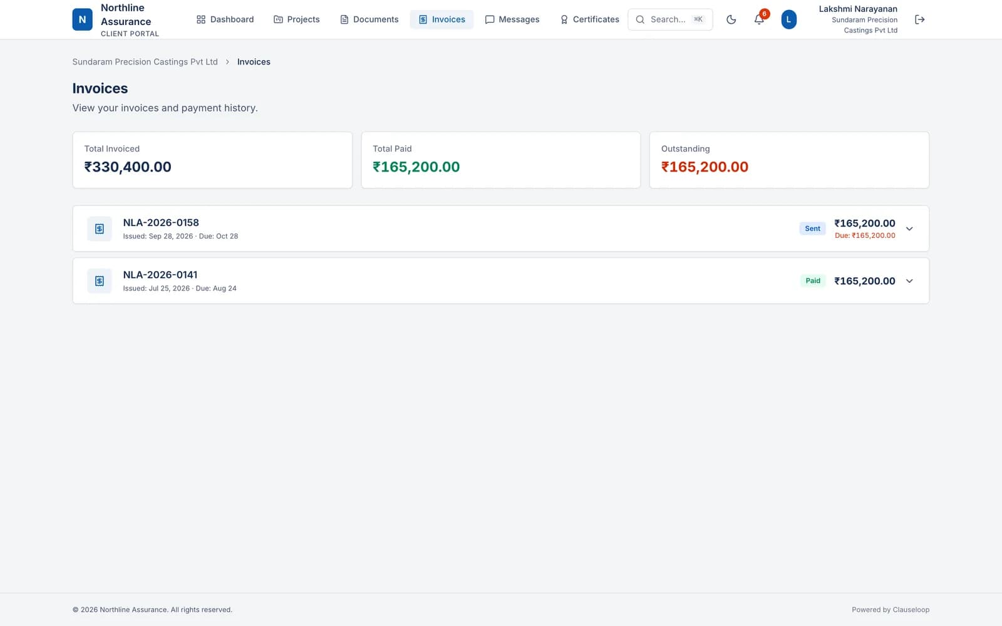The image size is (1002, 626).
Task: Toggle dark mode moon icon
Action: 731,19
